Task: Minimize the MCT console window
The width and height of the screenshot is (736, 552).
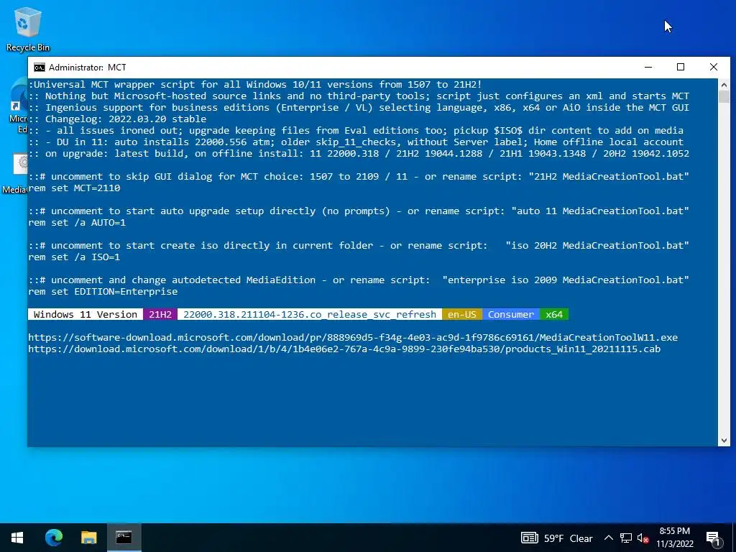Action: pyautogui.click(x=648, y=67)
